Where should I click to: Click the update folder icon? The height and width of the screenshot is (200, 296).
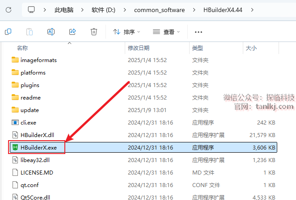point(15,110)
